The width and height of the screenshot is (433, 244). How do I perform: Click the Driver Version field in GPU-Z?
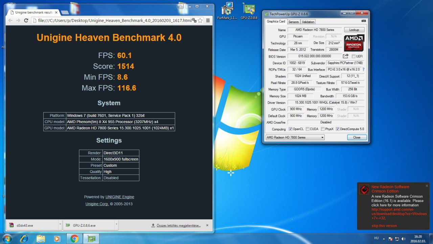point(326,102)
